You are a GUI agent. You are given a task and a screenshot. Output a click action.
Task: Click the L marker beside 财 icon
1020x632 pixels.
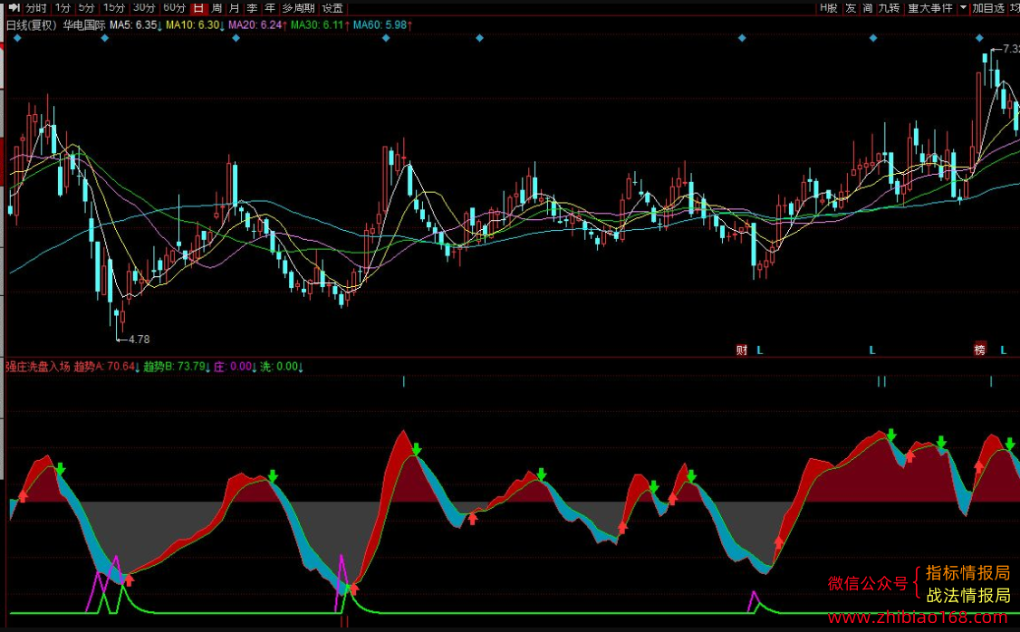[760, 350]
